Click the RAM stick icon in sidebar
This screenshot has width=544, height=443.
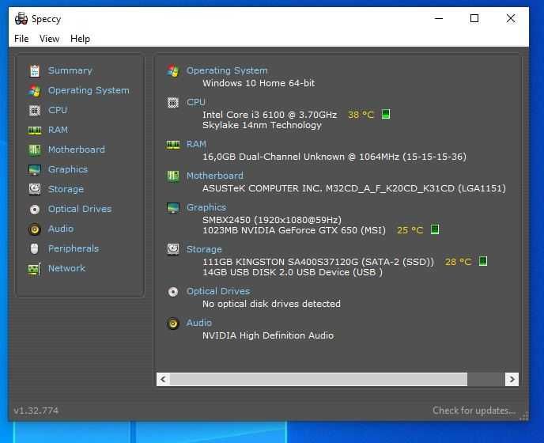pos(35,131)
